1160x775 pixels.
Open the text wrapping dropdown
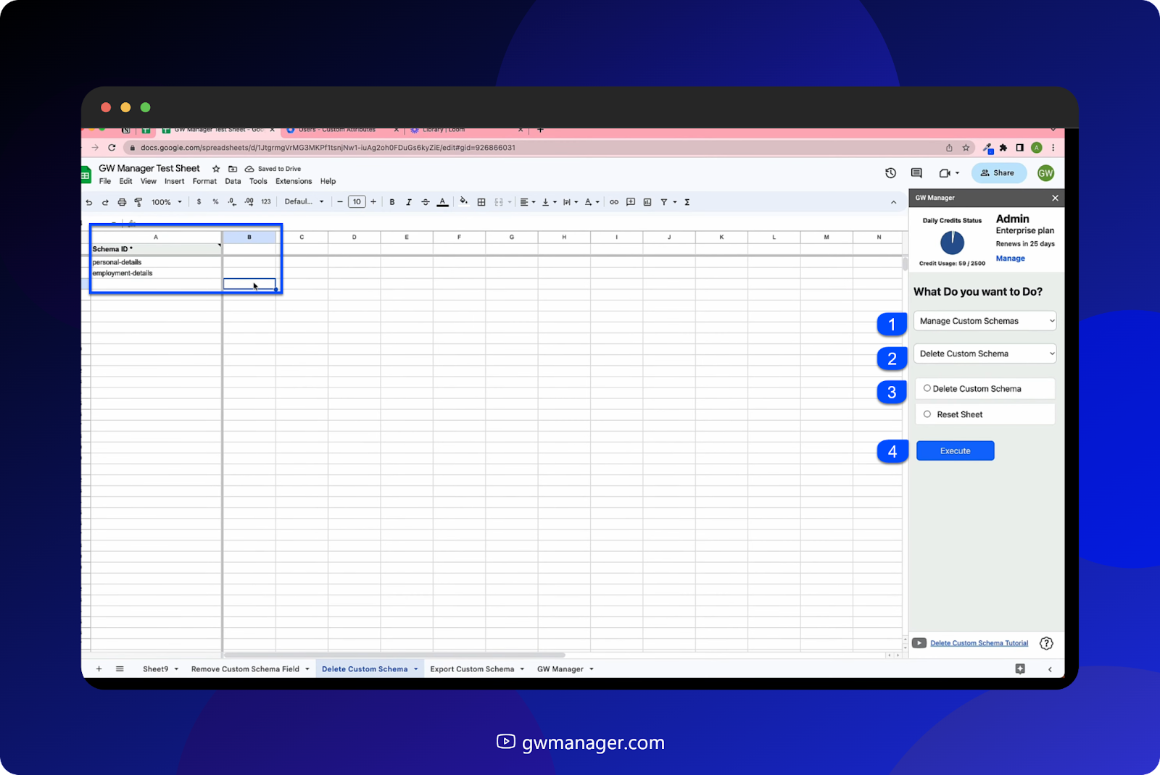coord(571,202)
